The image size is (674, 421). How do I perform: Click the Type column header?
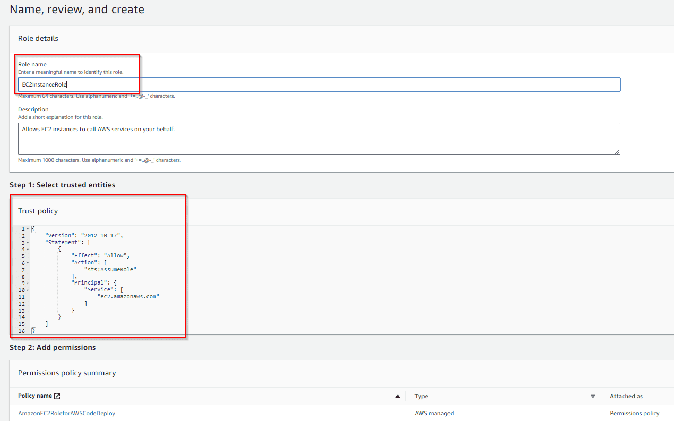(x=421, y=396)
